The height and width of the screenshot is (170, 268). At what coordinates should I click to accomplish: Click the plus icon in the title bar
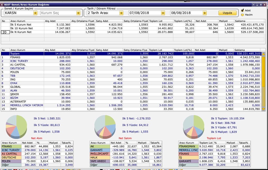[261, 5]
